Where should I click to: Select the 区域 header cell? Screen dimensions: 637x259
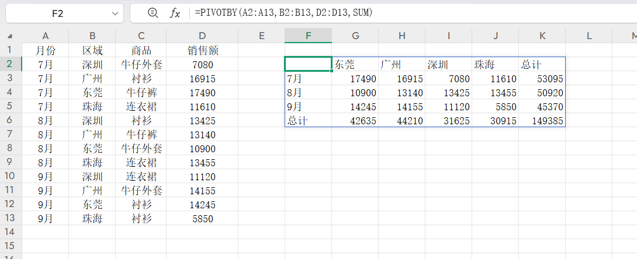pyautogui.click(x=92, y=50)
